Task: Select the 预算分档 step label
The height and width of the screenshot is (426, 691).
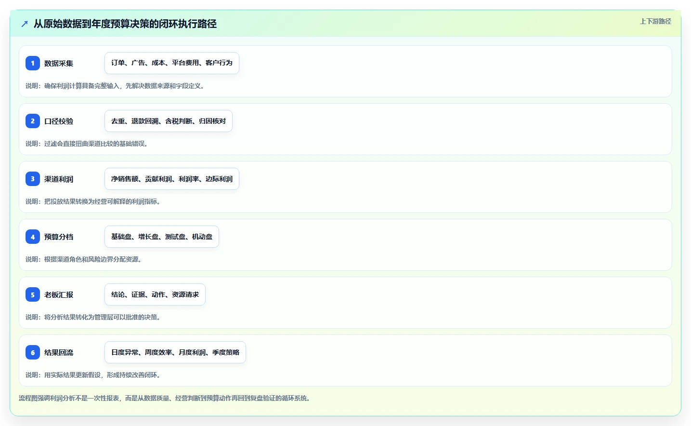Action: pos(59,237)
